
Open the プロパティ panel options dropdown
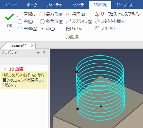click(x=38, y=53)
